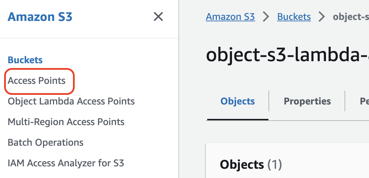The height and width of the screenshot is (178, 369).
Task: Click the chevron after Buckets breadcrumb
Action: [x=322, y=16]
